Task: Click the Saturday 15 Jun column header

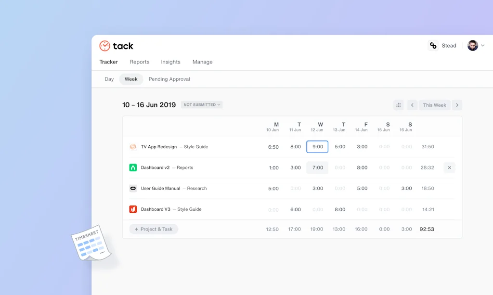Action: [x=384, y=127]
